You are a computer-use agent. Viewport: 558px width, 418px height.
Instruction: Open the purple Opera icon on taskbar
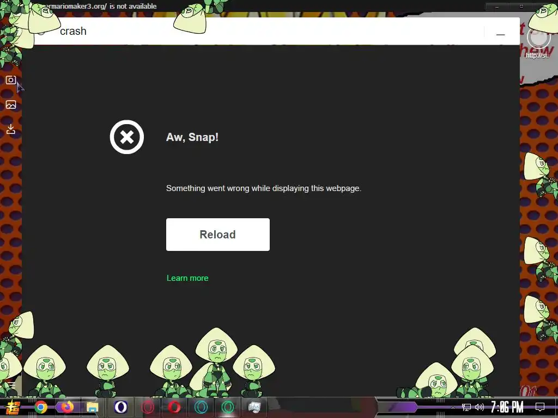(120, 407)
